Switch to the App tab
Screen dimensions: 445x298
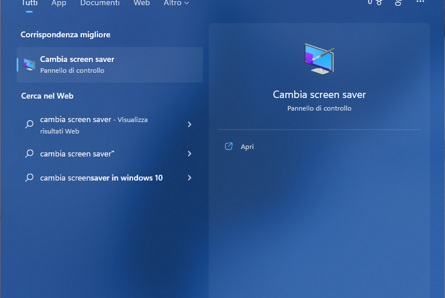point(58,3)
